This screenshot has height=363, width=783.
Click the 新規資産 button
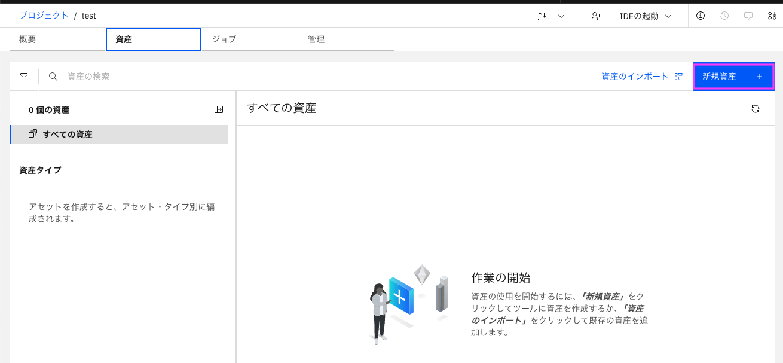click(733, 77)
